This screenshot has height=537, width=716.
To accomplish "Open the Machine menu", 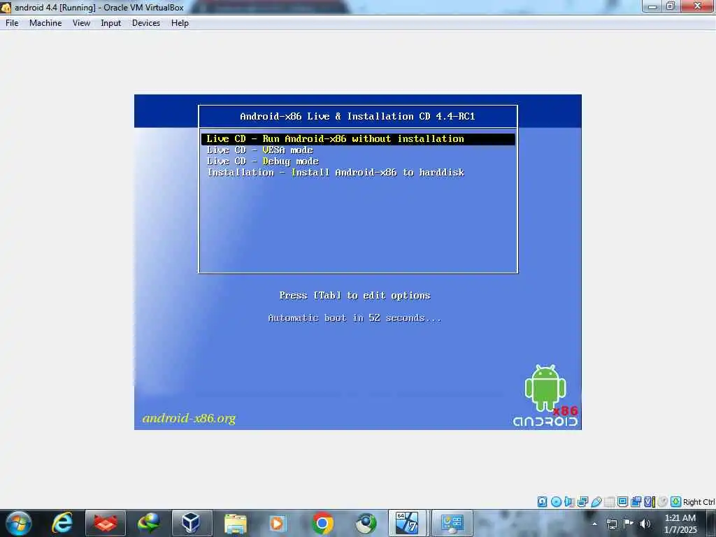I will [45, 23].
